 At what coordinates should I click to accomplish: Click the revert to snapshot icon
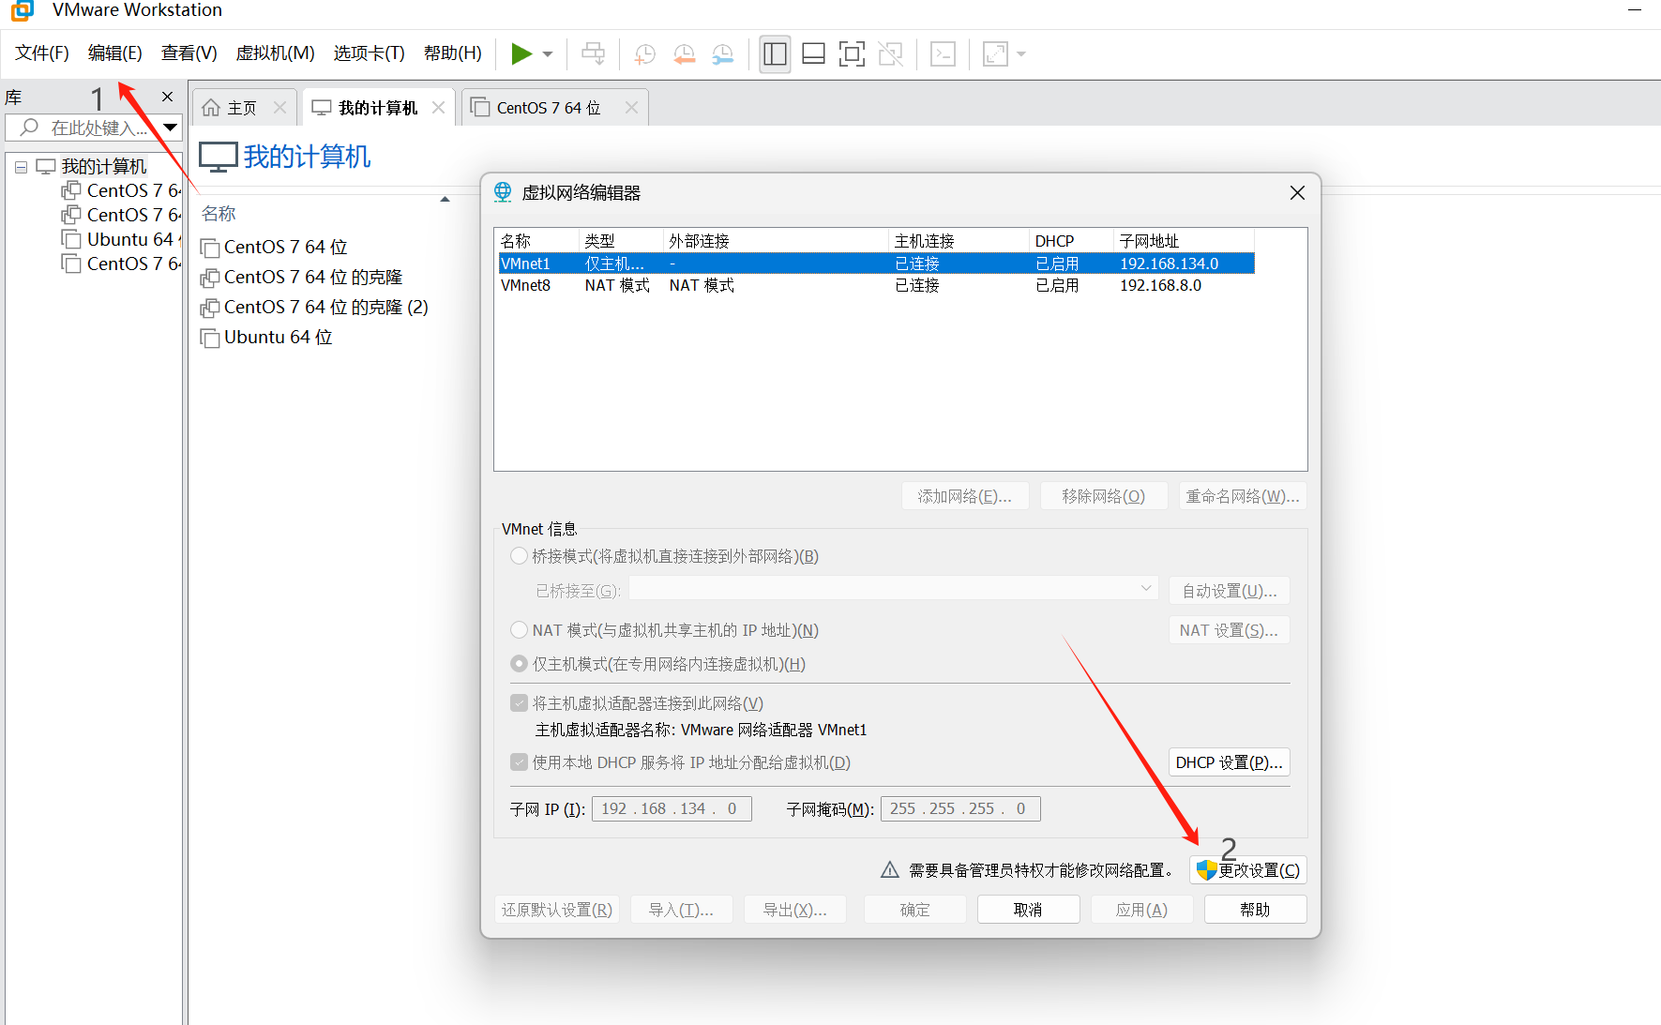(x=684, y=54)
